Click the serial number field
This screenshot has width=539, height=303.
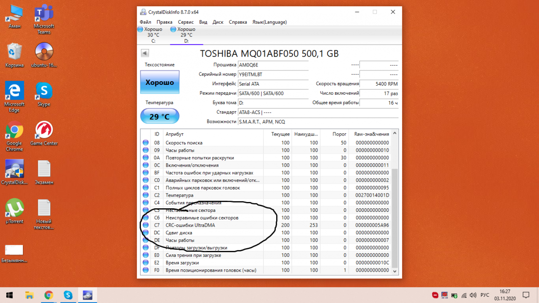(x=273, y=75)
